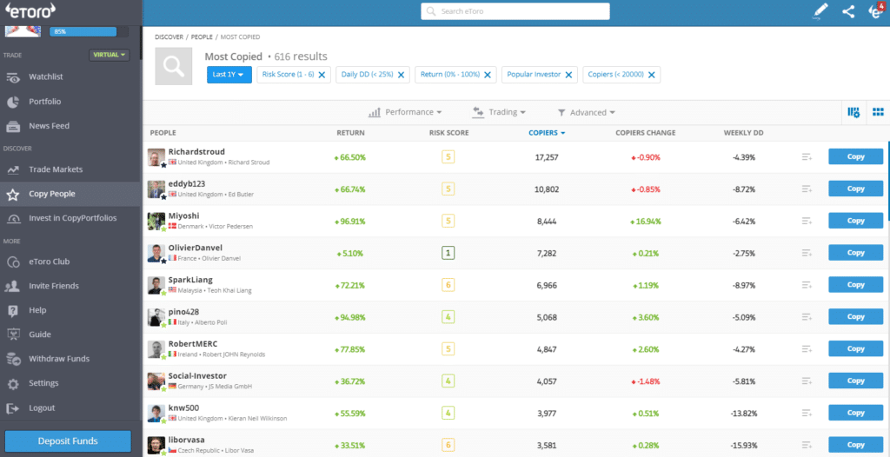Open pino428 avatar thumbnail
The width and height of the screenshot is (890, 457).
coord(156,317)
